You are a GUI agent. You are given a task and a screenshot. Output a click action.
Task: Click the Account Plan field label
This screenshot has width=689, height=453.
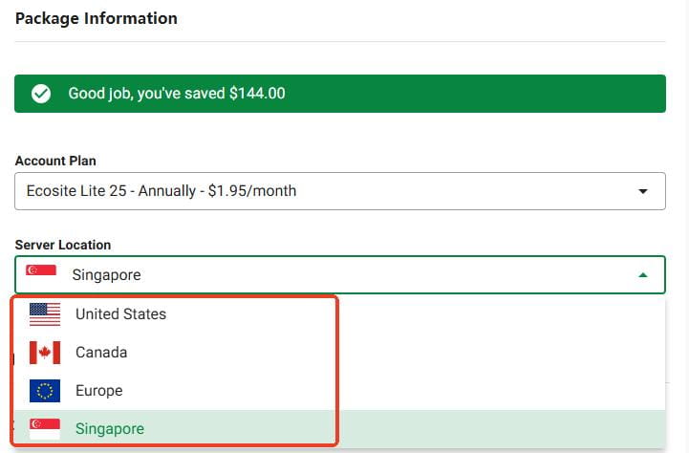(55, 161)
